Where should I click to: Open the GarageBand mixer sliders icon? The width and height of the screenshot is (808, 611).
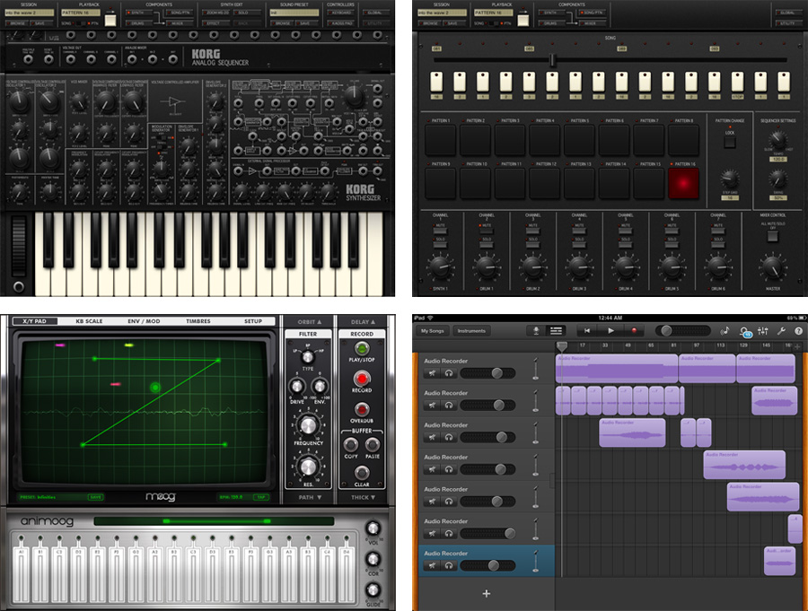pos(763,331)
